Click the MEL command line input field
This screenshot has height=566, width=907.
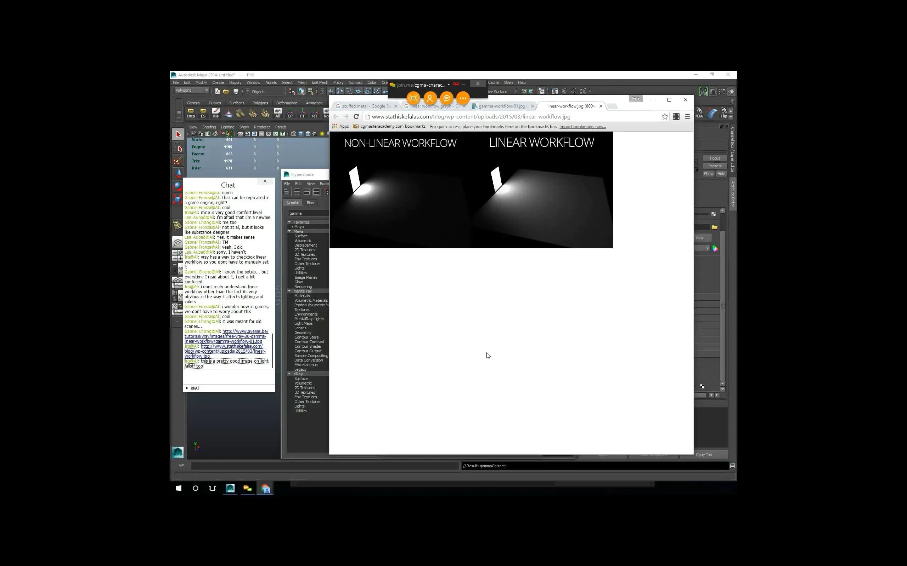pyautogui.click(x=325, y=466)
